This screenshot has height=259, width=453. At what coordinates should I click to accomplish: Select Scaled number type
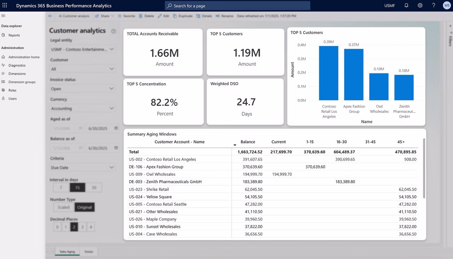click(x=64, y=207)
